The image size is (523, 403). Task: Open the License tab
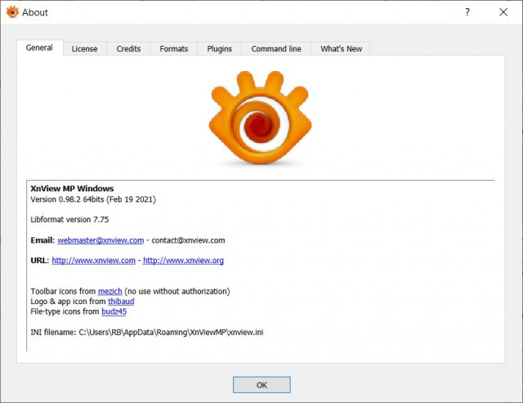pos(84,49)
